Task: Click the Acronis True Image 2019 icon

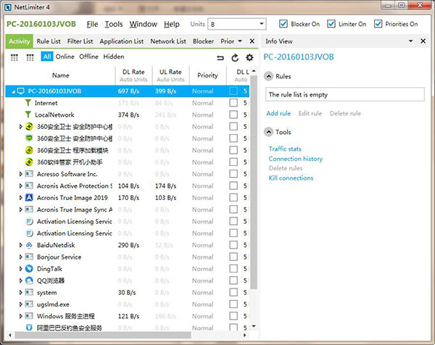Action: [29, 197]
